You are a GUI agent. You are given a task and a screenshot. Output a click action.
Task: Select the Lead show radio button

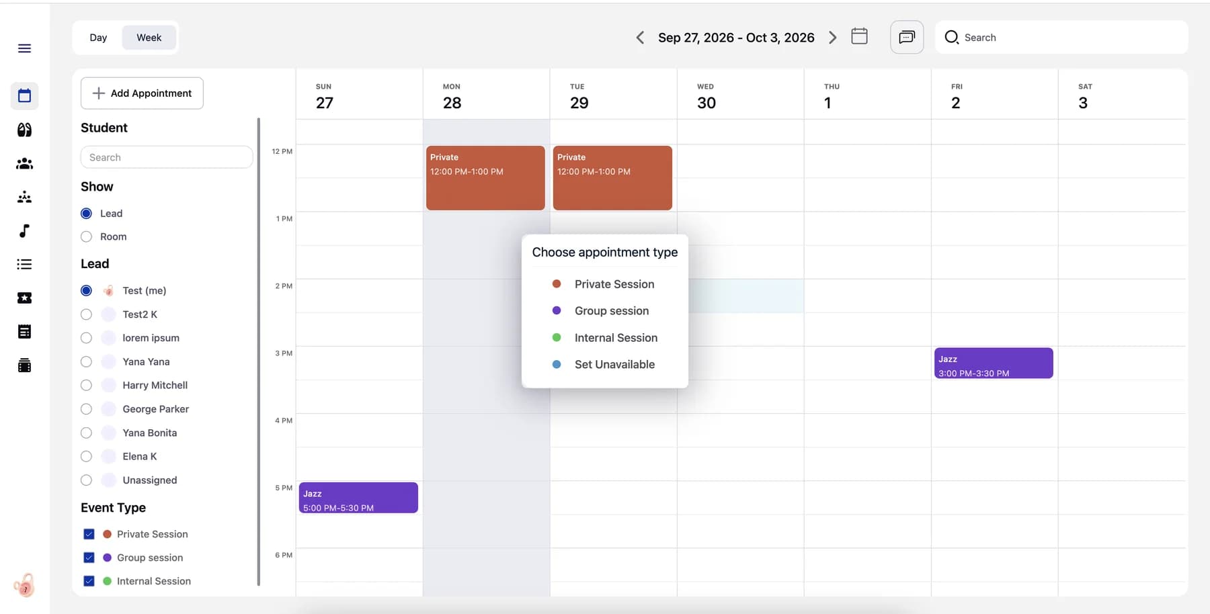coord(86,214)
